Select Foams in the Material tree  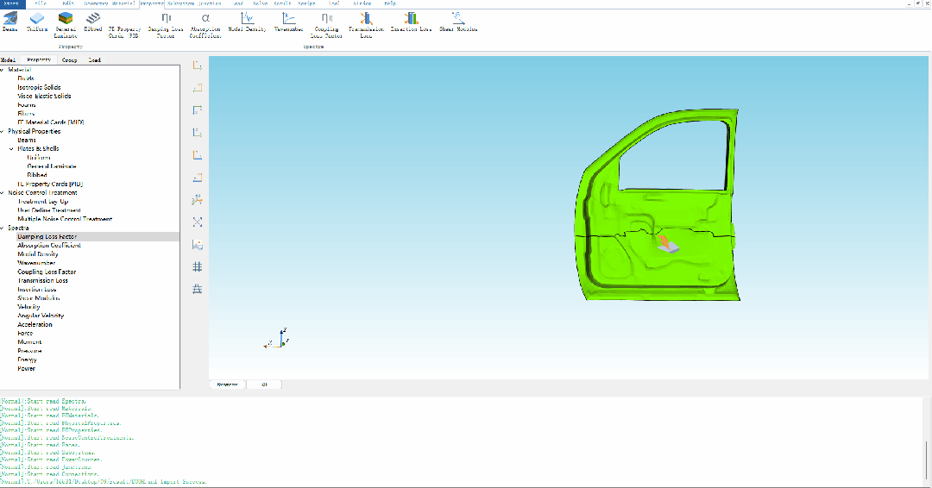(27, 105)
